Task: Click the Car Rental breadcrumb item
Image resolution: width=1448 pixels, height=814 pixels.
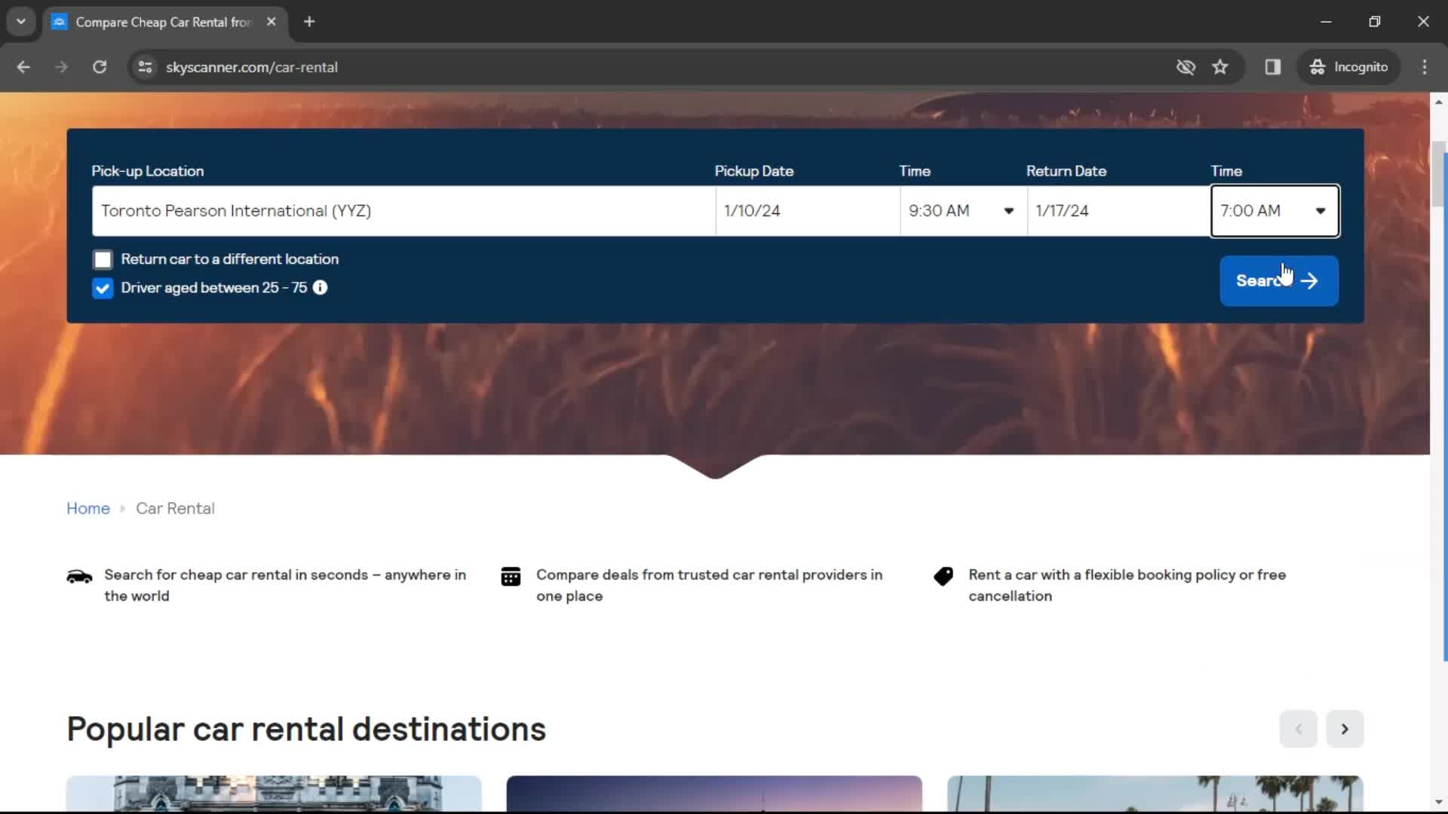Action: click(175, 508)
